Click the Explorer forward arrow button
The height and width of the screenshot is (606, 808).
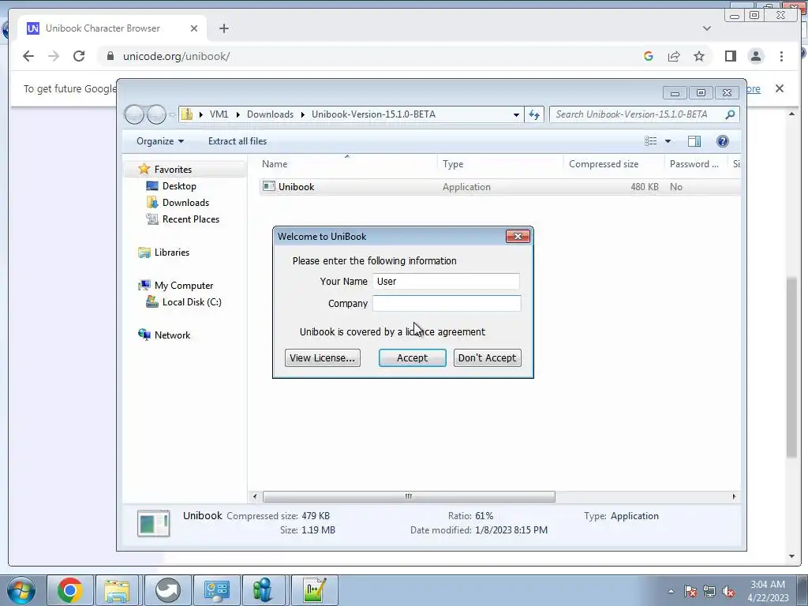pos(156,114)
